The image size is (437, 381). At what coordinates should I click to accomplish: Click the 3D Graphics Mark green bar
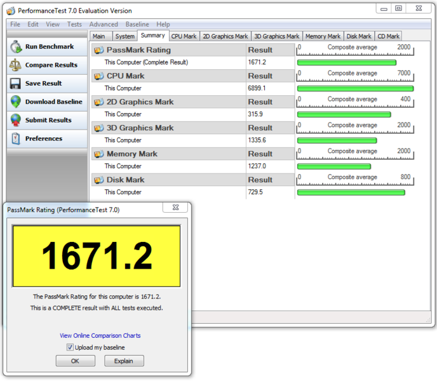(x=337, y=140)
